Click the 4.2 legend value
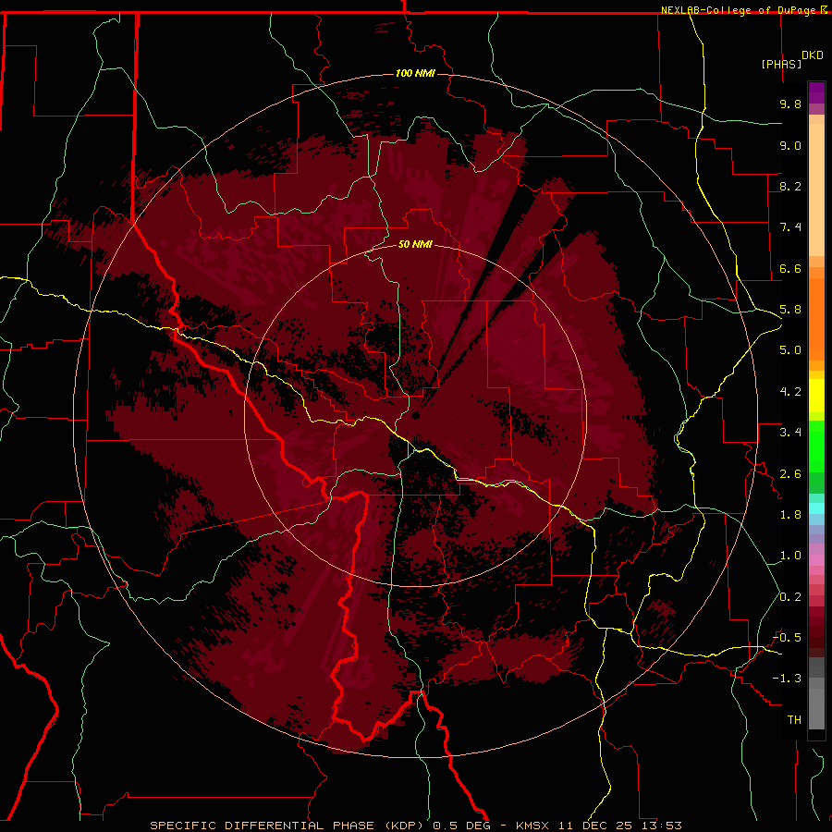This screenshot has width=832, height=832. click(790, 392)
